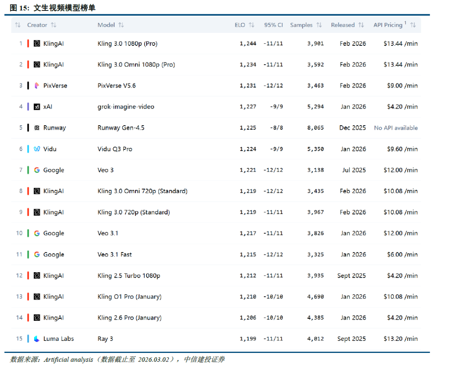Viewport: 450px width, 375px height.
Task: Sort by Samples using the sort arrows
Action: pyautogui.click(x=319, y=25)
